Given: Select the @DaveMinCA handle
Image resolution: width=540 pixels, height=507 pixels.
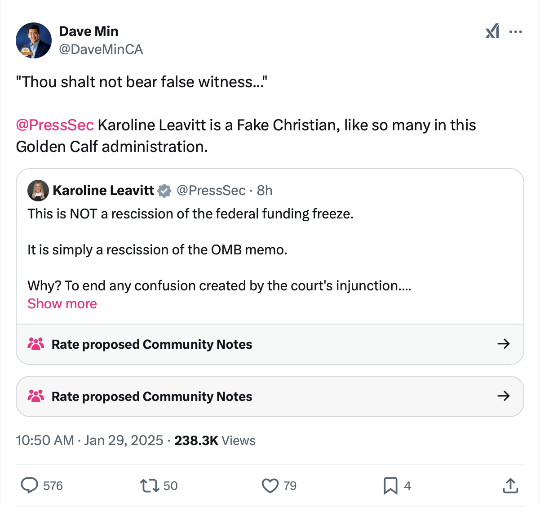Looking at the screenshot, I should tap(101, 49).
